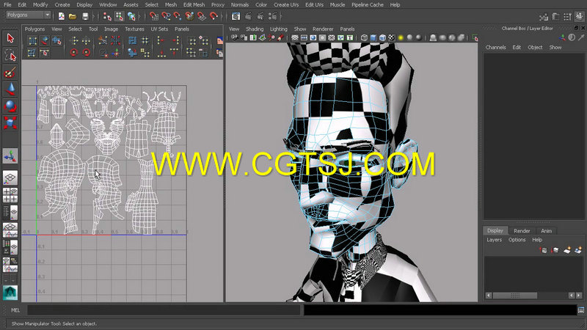Viewport: 587px width, 330px height.
Task: Click select camera icon in viewport toolbar
Action: 234,37
